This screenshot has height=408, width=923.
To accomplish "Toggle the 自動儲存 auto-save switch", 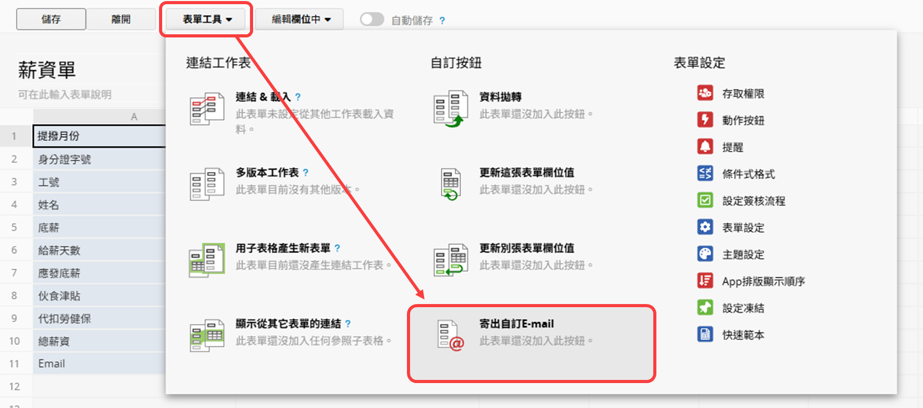I will (372, 20).
